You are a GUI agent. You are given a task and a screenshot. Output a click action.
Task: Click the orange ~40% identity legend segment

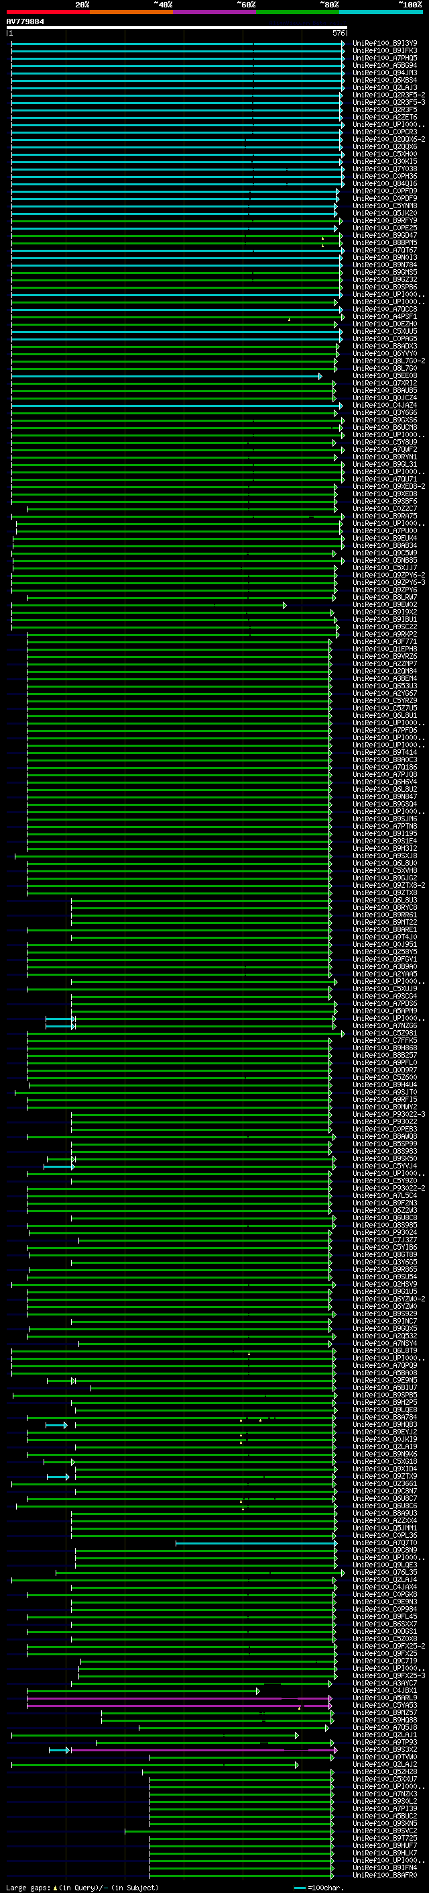pyautogui.click(x=131, y=12)
